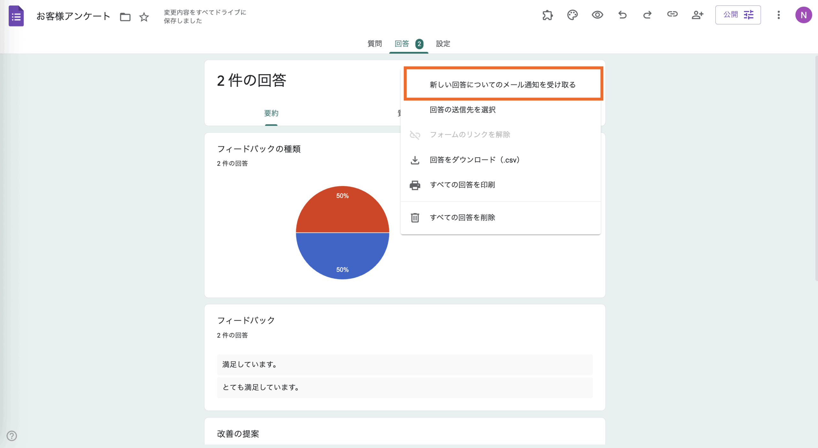Click the add collaborators icon
The width and height of the screenshot is (818, 448).
[x=697, y=15]
